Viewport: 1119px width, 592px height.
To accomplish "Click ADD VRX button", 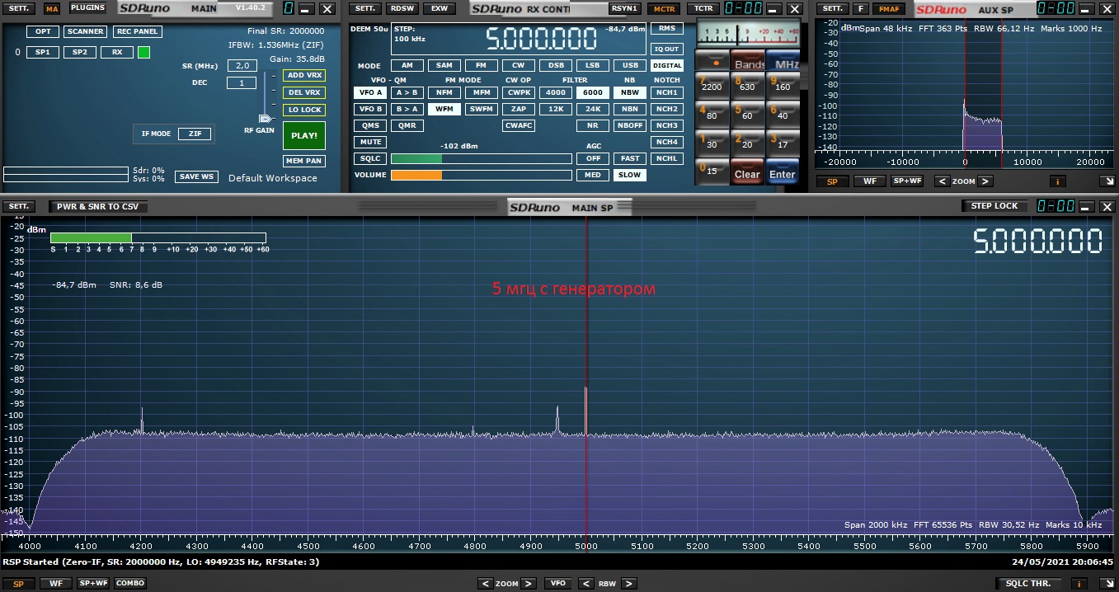I will point(304,75).
